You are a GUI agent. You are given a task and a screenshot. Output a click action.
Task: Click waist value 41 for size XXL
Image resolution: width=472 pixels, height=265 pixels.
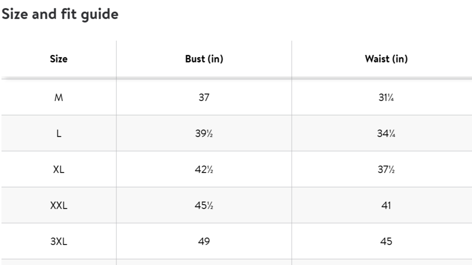pos(386,206)
